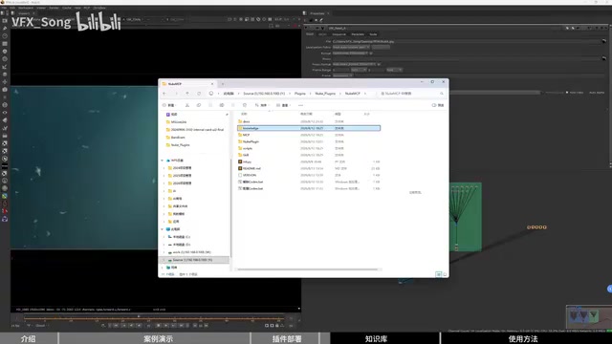Refresh the NukeMCP folder view
Screen dimensions: 612x344
(199, 94)
